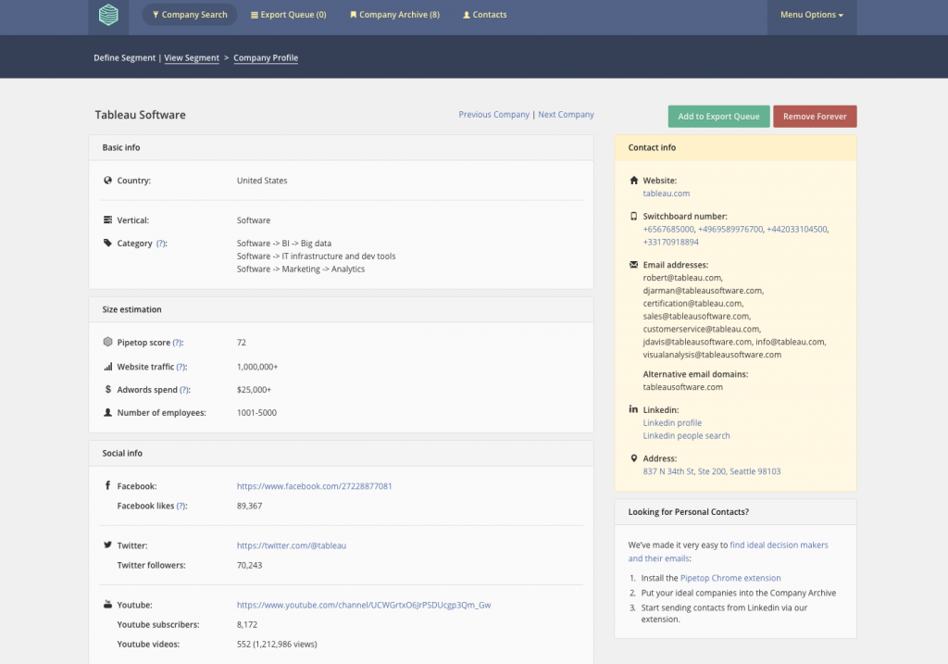Click the stack icon beside Vertical
The height and width of the screenshot is (664, 948).
pyautogui.click(x=107, y=220)
